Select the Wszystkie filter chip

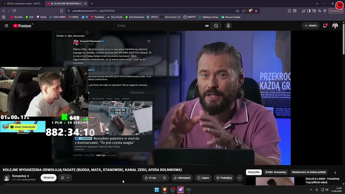point(254,172)
